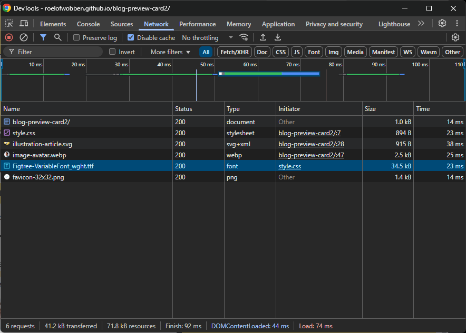Sort by the Time column header
This screenshot has height=333, width=466.
tap(439, 109)
